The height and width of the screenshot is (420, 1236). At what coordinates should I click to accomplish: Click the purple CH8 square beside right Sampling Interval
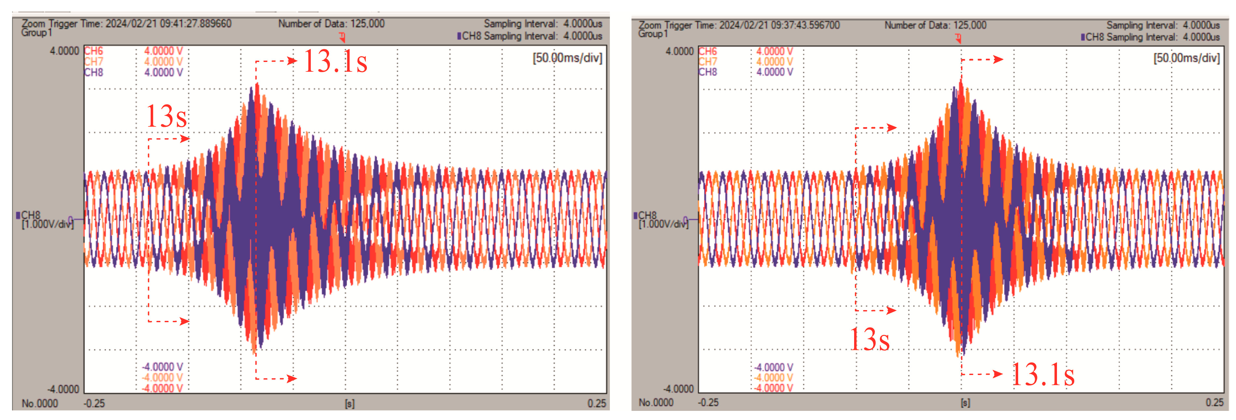point(1083,37)
